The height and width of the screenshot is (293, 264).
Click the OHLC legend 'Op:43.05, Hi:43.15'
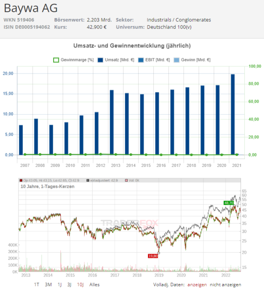click(49, 180)
